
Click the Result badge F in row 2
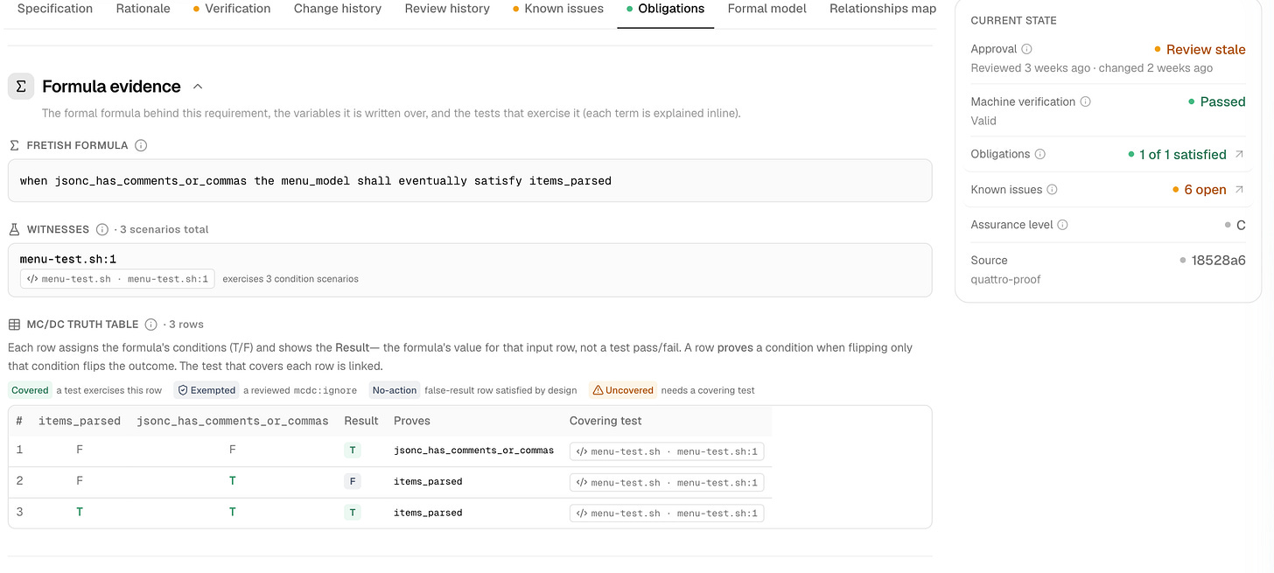coord(353,482)
